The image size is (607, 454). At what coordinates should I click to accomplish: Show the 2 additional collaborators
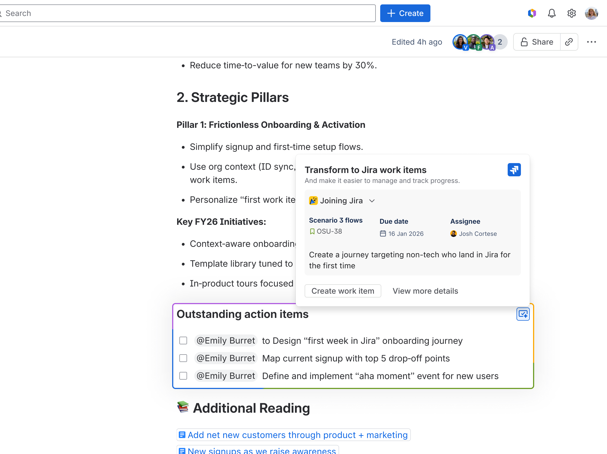tap(500, 42)
